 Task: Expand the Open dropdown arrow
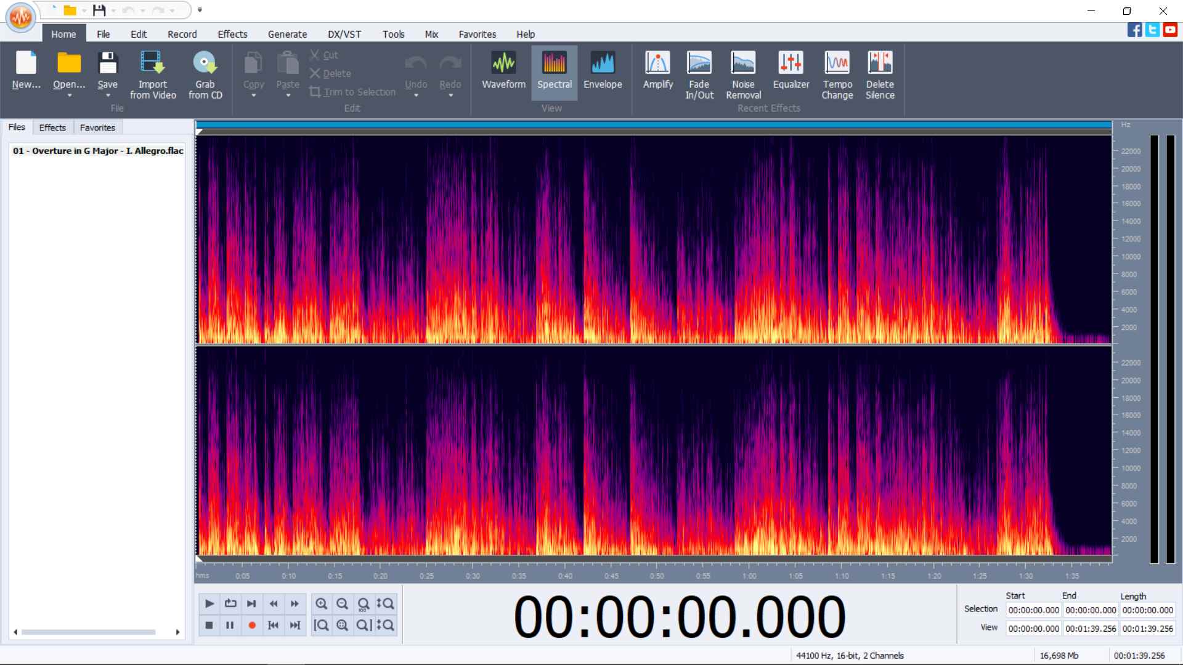[x=69, y=96]
